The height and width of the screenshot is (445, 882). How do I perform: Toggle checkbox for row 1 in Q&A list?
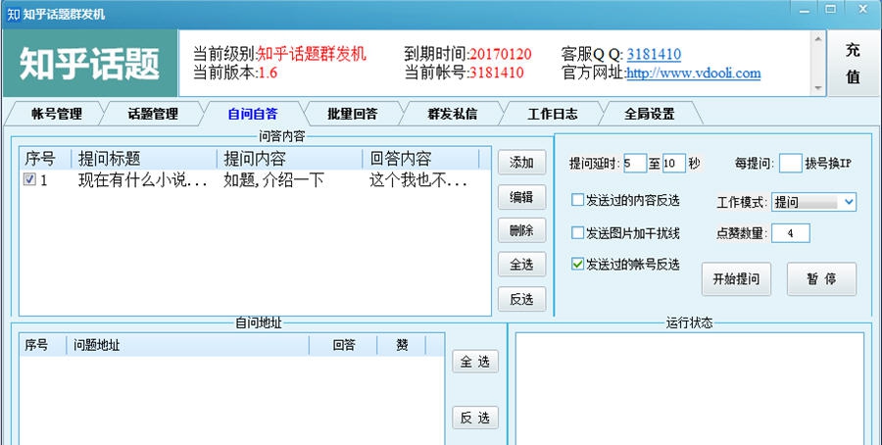pos(29,180)
